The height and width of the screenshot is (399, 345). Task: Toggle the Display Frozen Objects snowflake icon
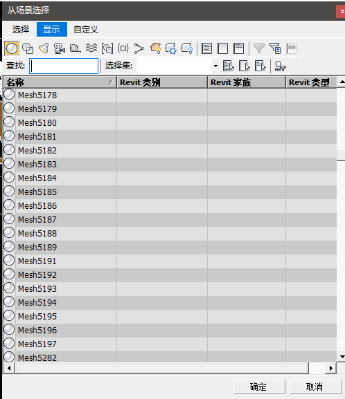(x=171, y=48)
